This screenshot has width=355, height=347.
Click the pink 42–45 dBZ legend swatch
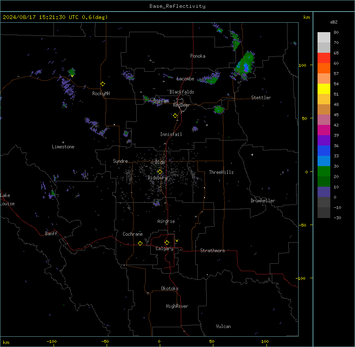pos(324,120)
